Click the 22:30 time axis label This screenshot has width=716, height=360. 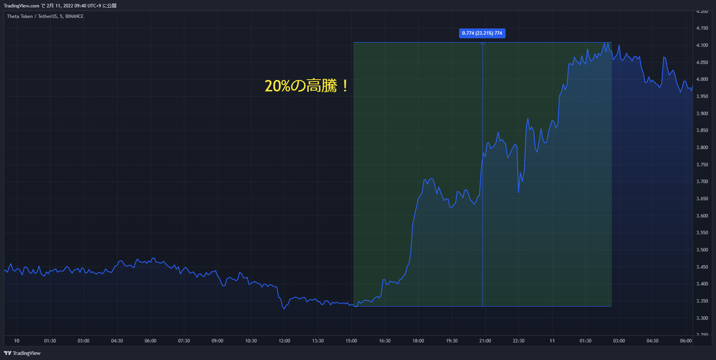point(518,341)
